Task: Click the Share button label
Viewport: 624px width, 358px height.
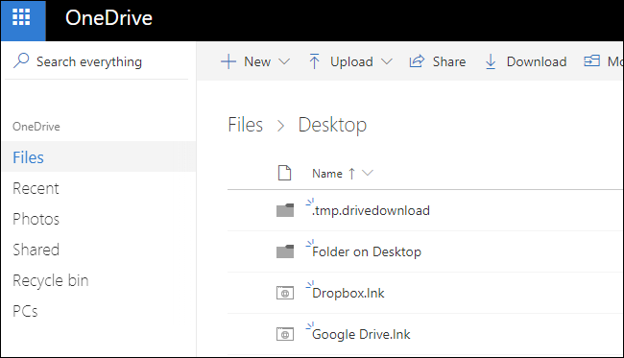Action: tap(449, 61)
